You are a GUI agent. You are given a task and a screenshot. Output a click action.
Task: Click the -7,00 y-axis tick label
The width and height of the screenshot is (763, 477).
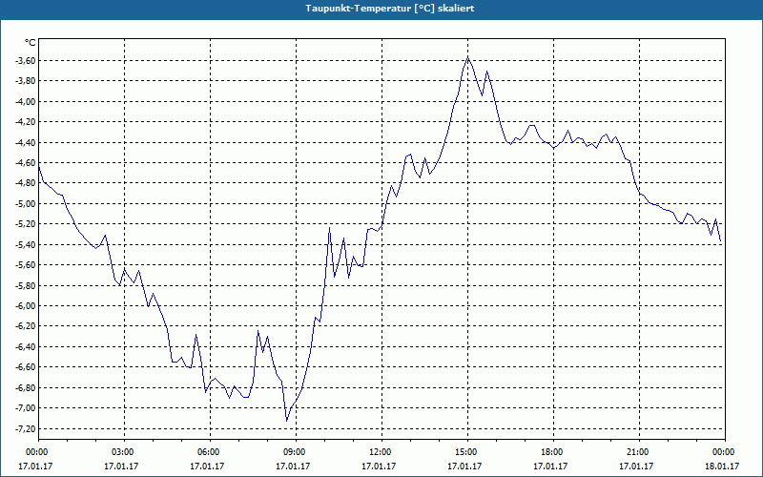click(x=26, y=408)
